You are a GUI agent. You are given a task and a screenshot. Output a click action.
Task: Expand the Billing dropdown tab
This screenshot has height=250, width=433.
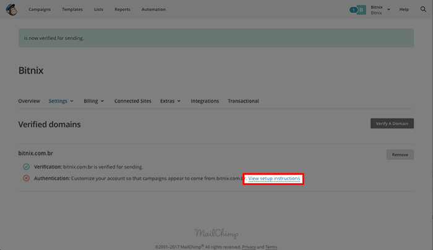(94, 101)
